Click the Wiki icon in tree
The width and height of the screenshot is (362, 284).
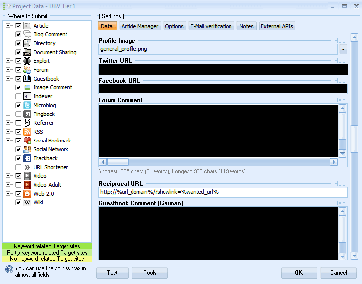pyautogui.click(x=27, y=202)
